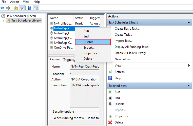Click the Task Scheduler Library folder icon
The height and width of the screenshot is (126, 193).
(8, 20)
